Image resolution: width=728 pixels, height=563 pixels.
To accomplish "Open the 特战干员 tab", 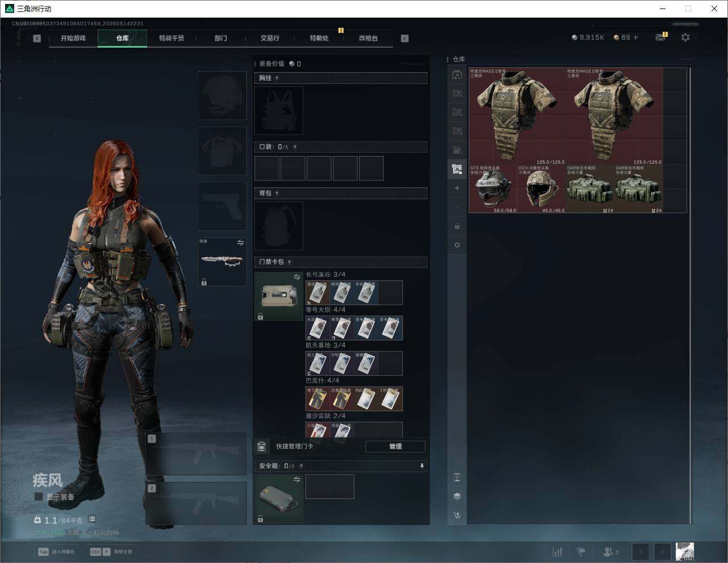I will tap(171, 38).
